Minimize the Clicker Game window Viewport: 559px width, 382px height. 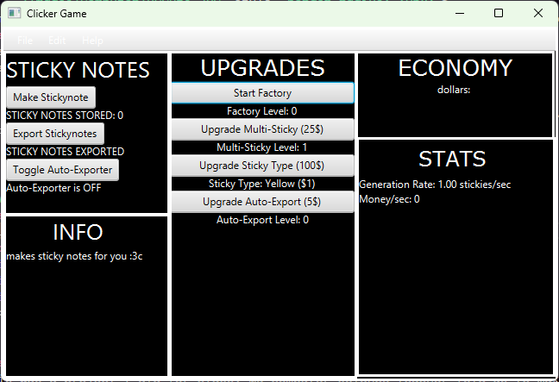(459, 14)
